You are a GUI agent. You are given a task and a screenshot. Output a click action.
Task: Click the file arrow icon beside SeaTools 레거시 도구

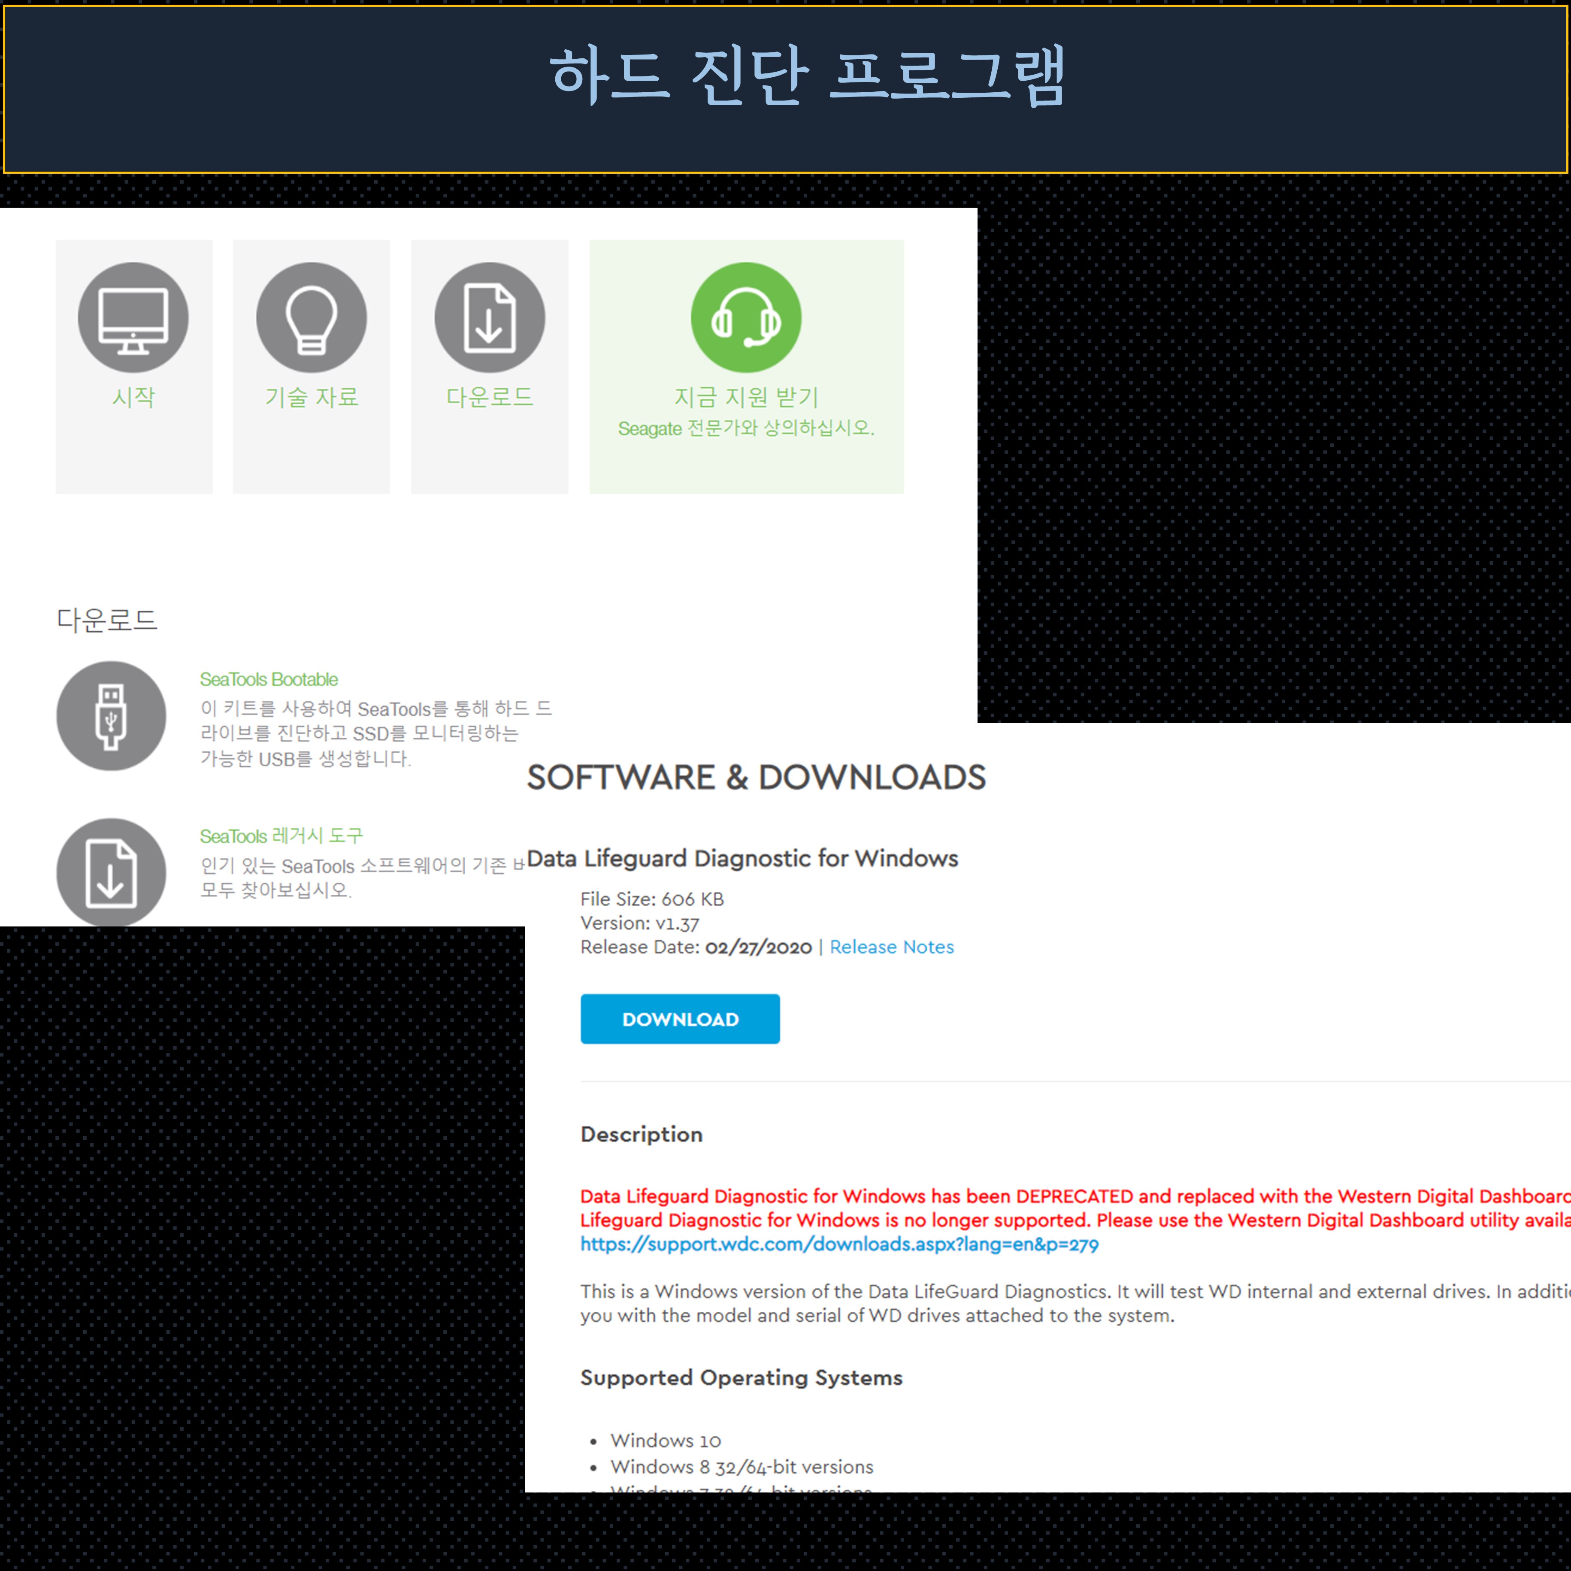(x=112, y=872)
